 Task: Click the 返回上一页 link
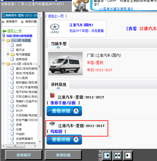click(56, 16)
